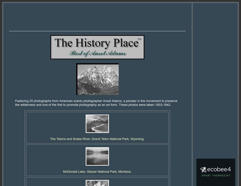
Task: Open the large Teton mountain photograph
Action: tap(98, 79)
